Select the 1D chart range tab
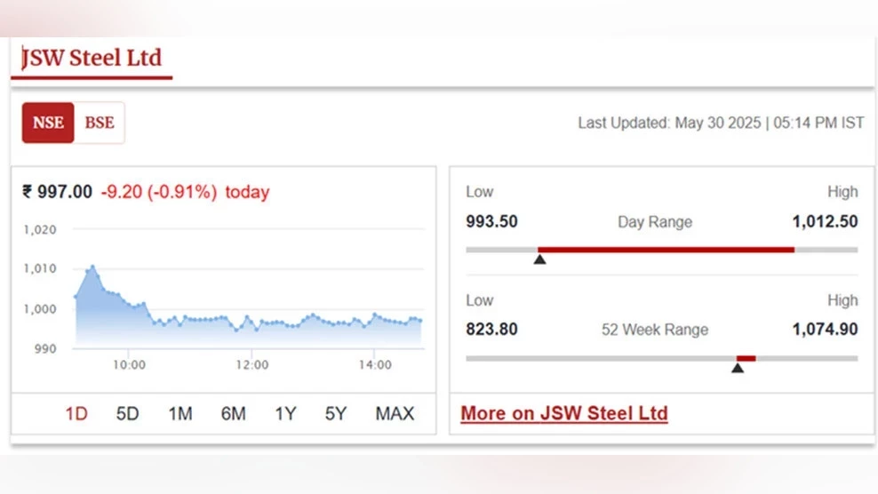Image resolution: width=878 pixels, height=494 pixels. click(x=76, y=414)
